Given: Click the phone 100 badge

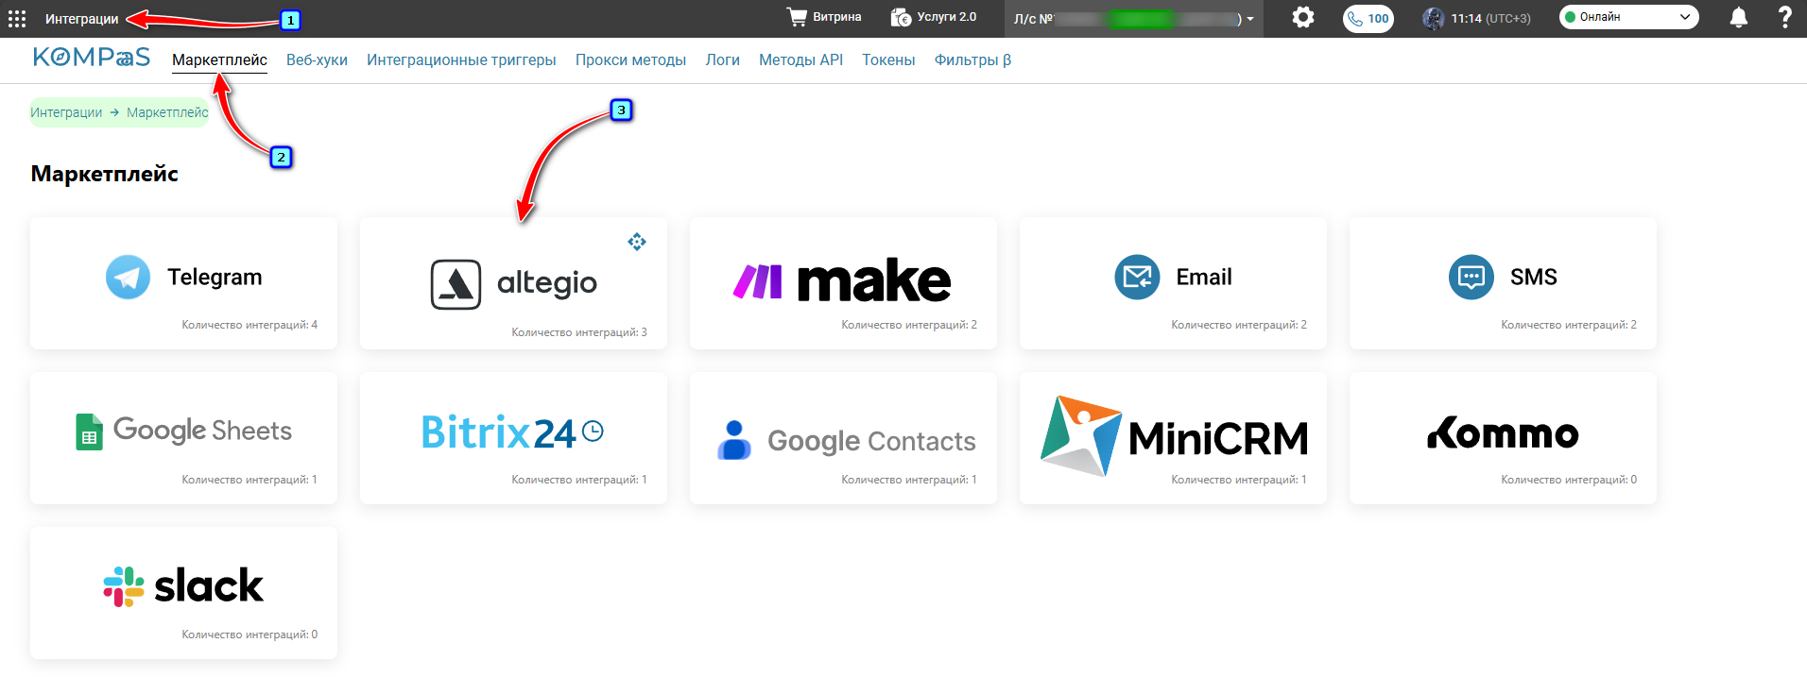Looking at the screenshot, I should click(x=1368, y=18).
